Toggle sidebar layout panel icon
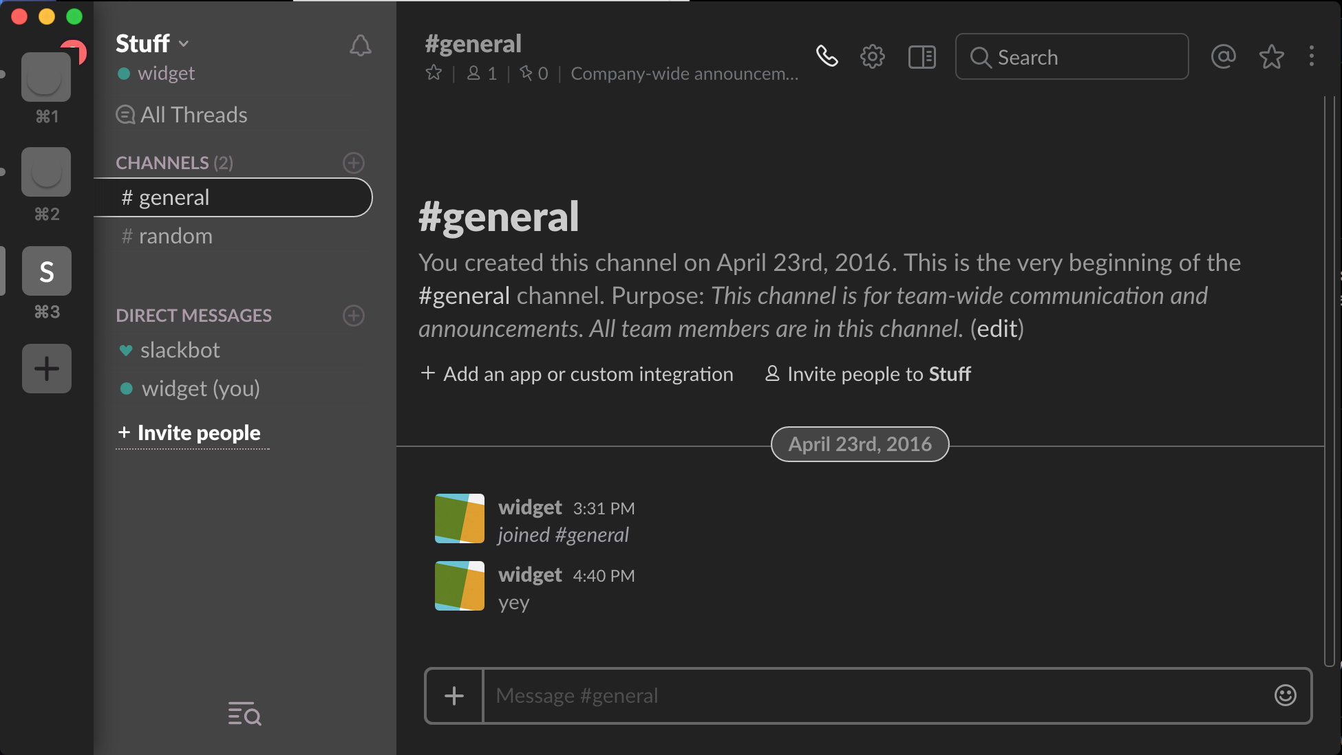 click(922, 57)
